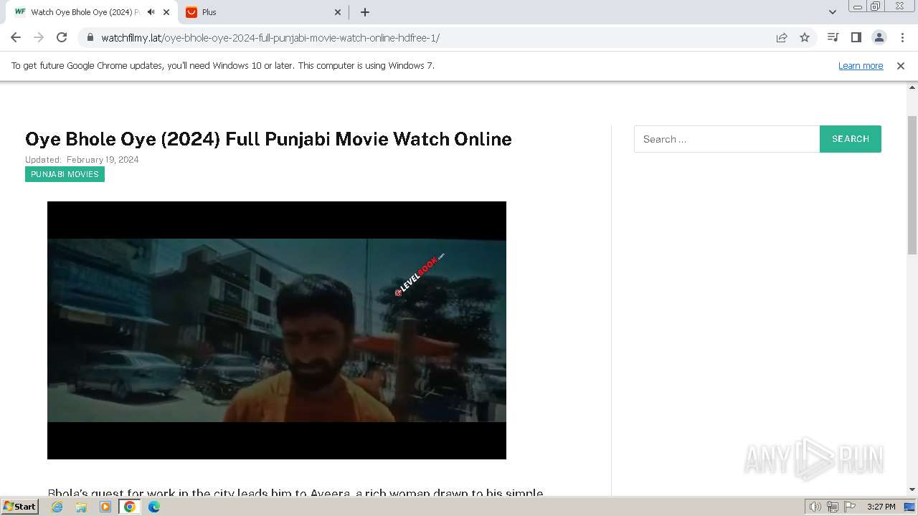Image resolution: width=918 pixels, height=516 pixels.
Task: Launch Microsoft Edge from taskbar
Action: click(154, 507)
